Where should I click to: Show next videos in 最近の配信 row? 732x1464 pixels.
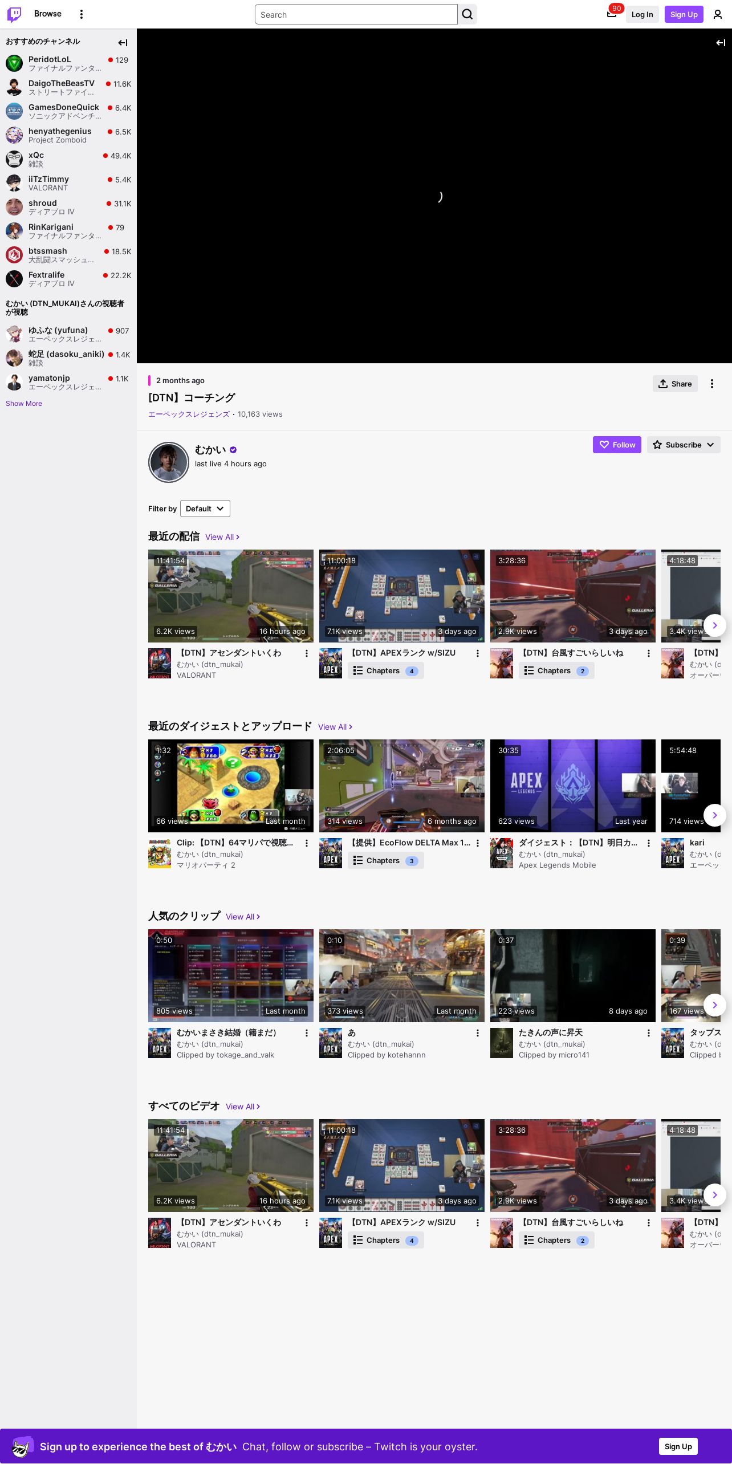[715, 625]
